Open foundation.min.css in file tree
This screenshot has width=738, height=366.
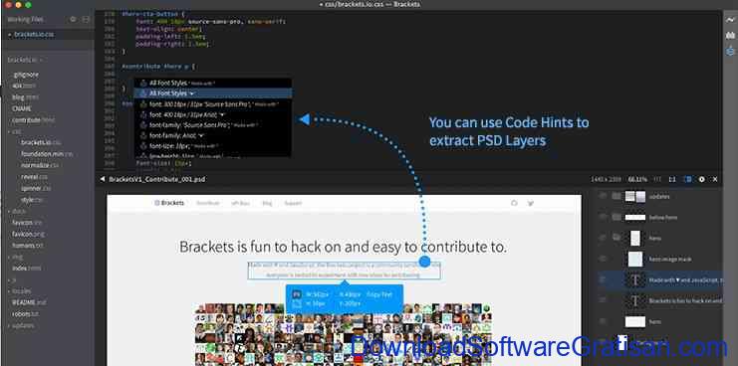47,153
